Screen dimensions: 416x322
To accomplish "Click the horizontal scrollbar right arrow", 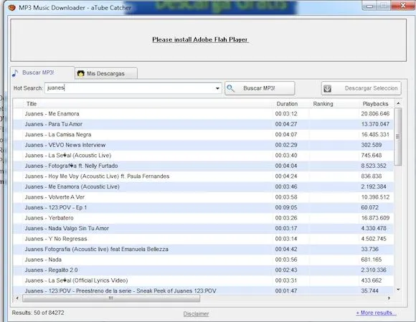I will click(389, 298).
